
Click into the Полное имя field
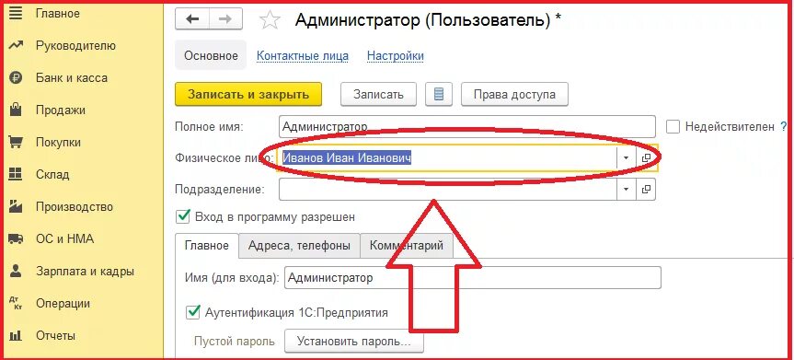pos(466,127)
